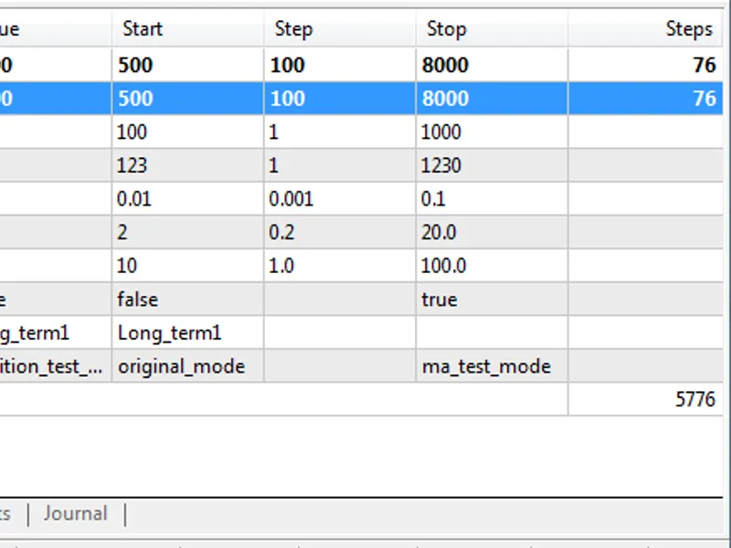
Task: Edit Start value 10
Action: (x=188, y=266)
